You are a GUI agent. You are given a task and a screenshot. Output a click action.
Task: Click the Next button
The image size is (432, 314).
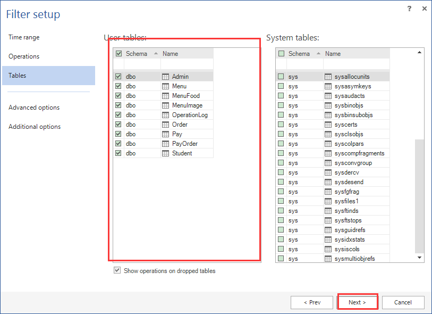pos(358,302)
